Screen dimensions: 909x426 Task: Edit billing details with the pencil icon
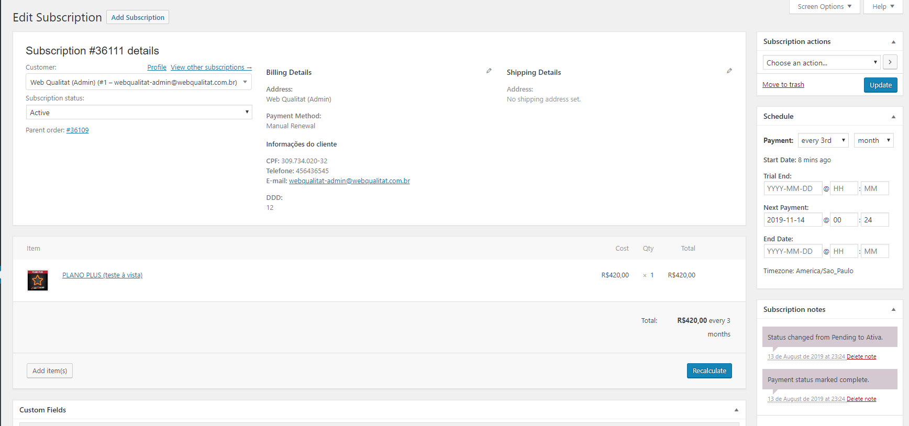point(489,71)
